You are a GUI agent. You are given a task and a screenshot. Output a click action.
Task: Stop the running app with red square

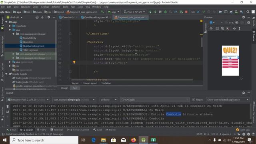(186, 12)
